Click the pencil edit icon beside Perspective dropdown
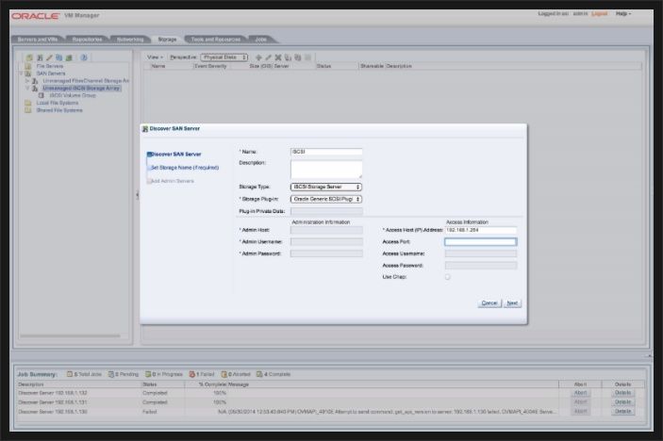This screenshot has width=663, height=441. pos(268,57)
